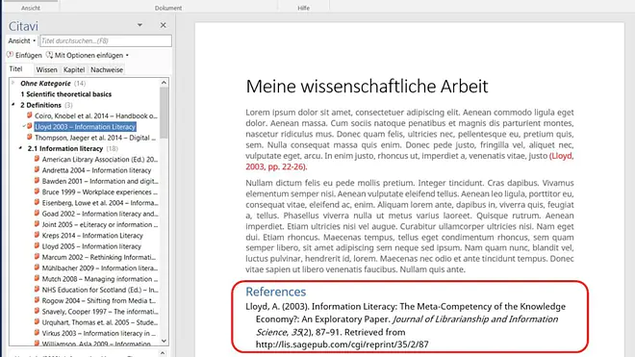
Task: Select Lloyd 2003 – Information Literacy title
Action: 85,127
